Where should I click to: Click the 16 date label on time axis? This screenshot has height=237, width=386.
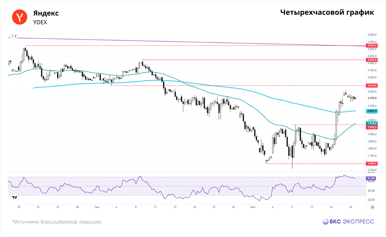coord(331,207)
